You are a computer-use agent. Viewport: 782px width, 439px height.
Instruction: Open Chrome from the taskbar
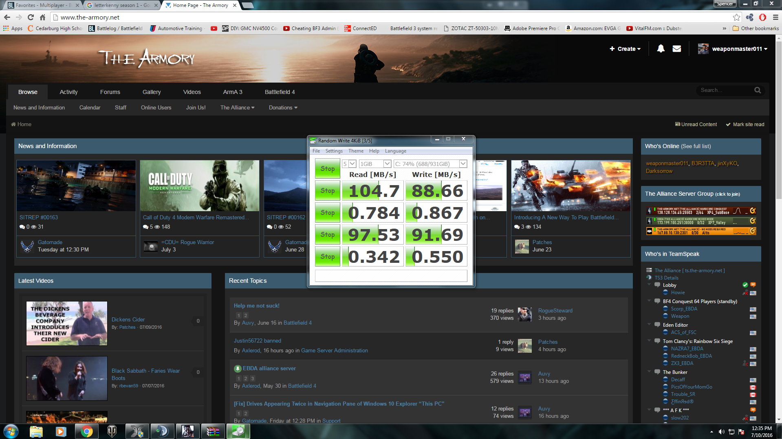(86, 431)
